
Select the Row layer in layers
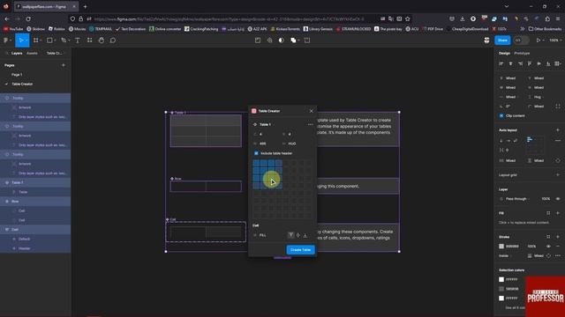coord(35,202)
